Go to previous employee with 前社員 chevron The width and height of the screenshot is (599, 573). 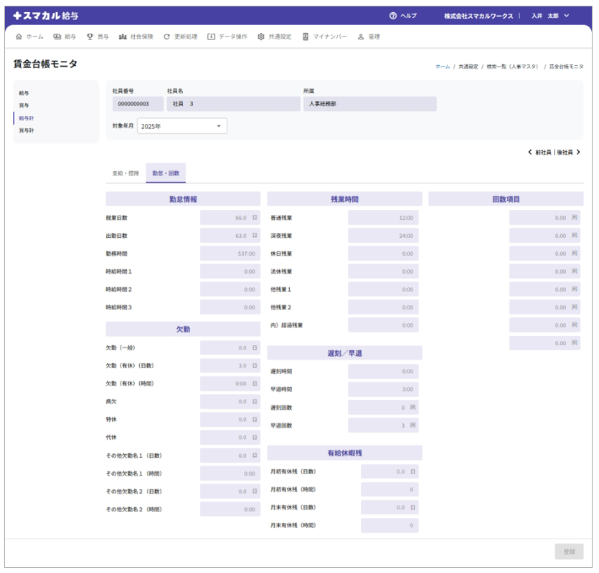[529, 153]
